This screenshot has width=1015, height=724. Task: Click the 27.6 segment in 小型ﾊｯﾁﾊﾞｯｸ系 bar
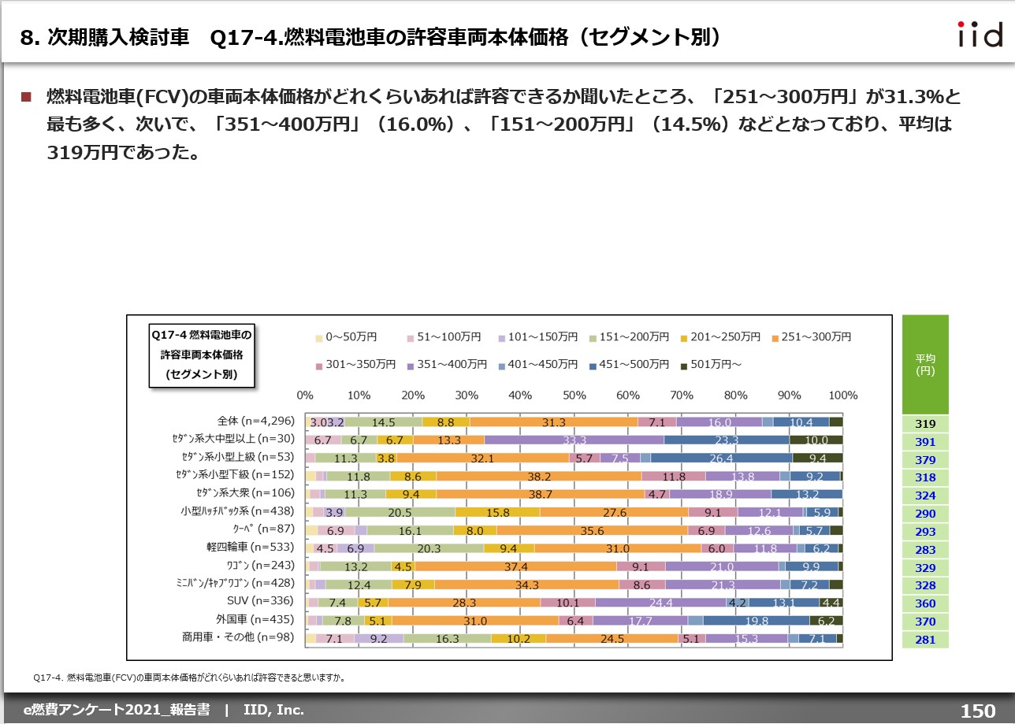[x=614, y=511]
